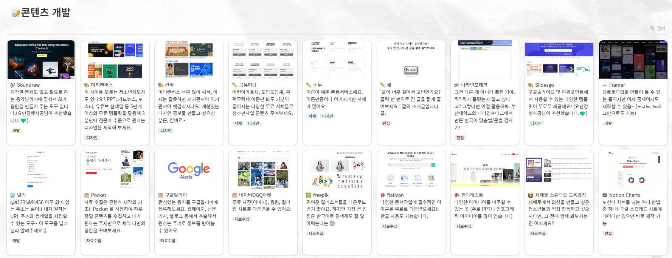Viewport: 672px width, 258px height.
Task: Open the 칸바 card title
Action: click(x=169, y=85)
